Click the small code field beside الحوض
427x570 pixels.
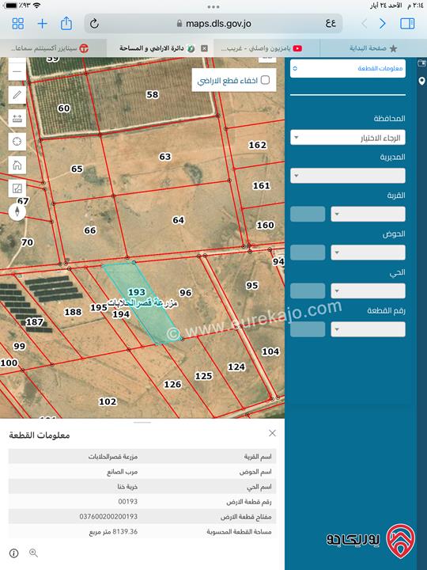coord(308,253)
